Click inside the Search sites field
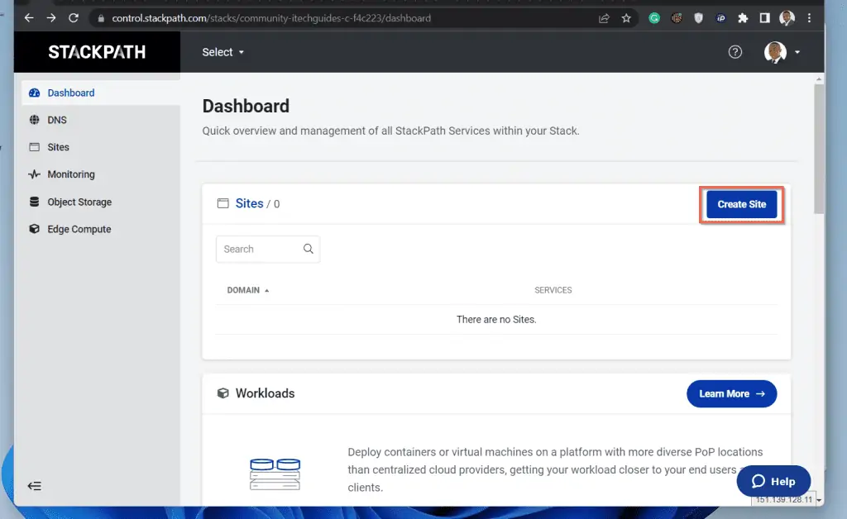Screen dimensions: 847x519 [x=261, y=249]
